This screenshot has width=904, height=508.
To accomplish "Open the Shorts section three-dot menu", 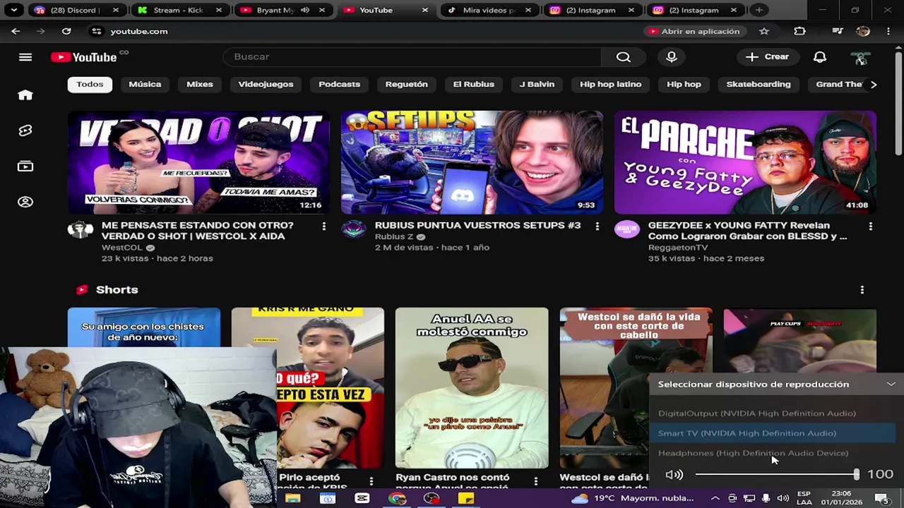I will coord(862,290).
